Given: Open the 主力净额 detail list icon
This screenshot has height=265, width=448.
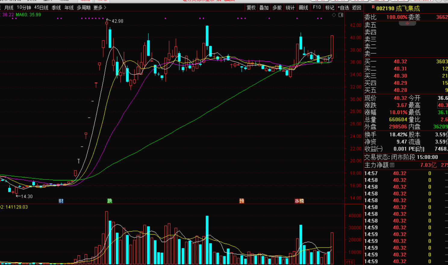Looking at the screenshot, I should pos(392,165).
